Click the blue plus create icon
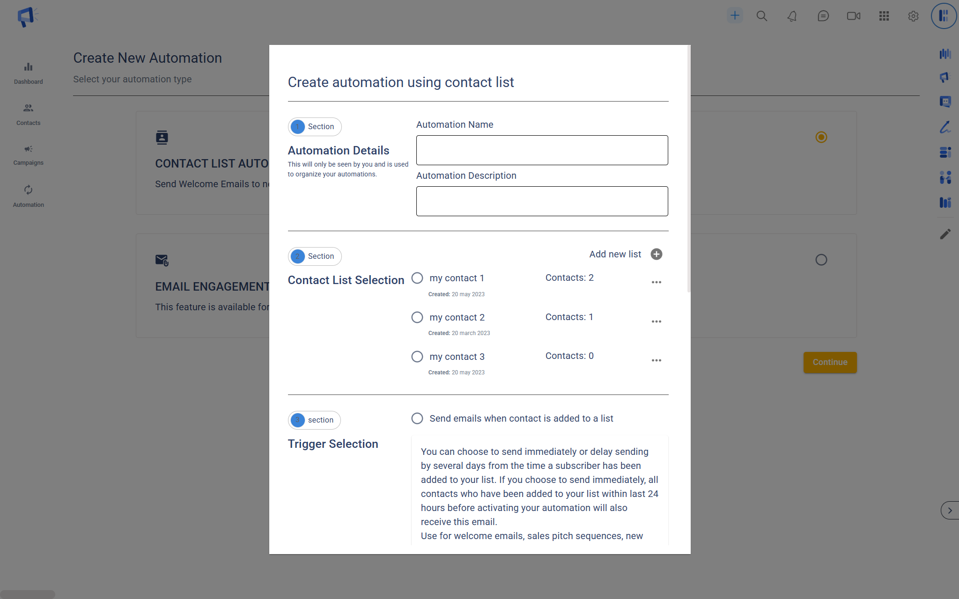959x599 pixels. pyautogui.click(x=735, y=15)
